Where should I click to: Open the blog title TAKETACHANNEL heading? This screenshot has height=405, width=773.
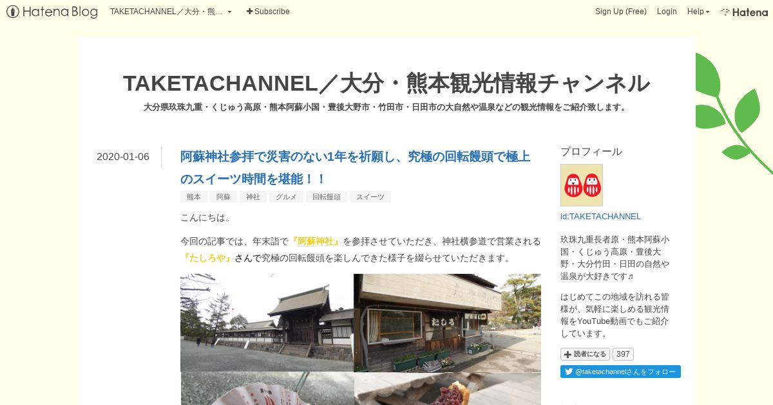click(x=386, y=83)
